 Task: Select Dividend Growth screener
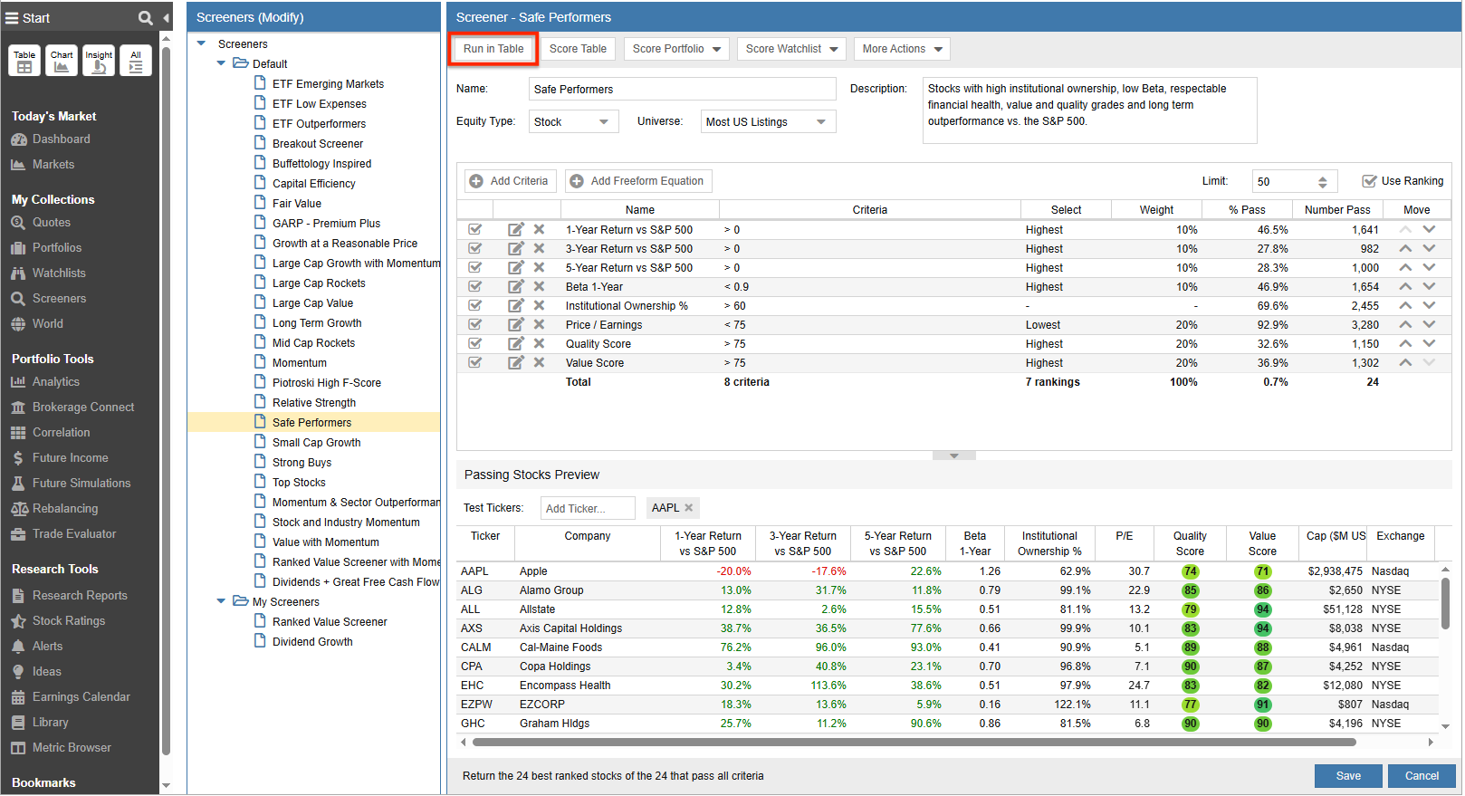click(312, 642)
